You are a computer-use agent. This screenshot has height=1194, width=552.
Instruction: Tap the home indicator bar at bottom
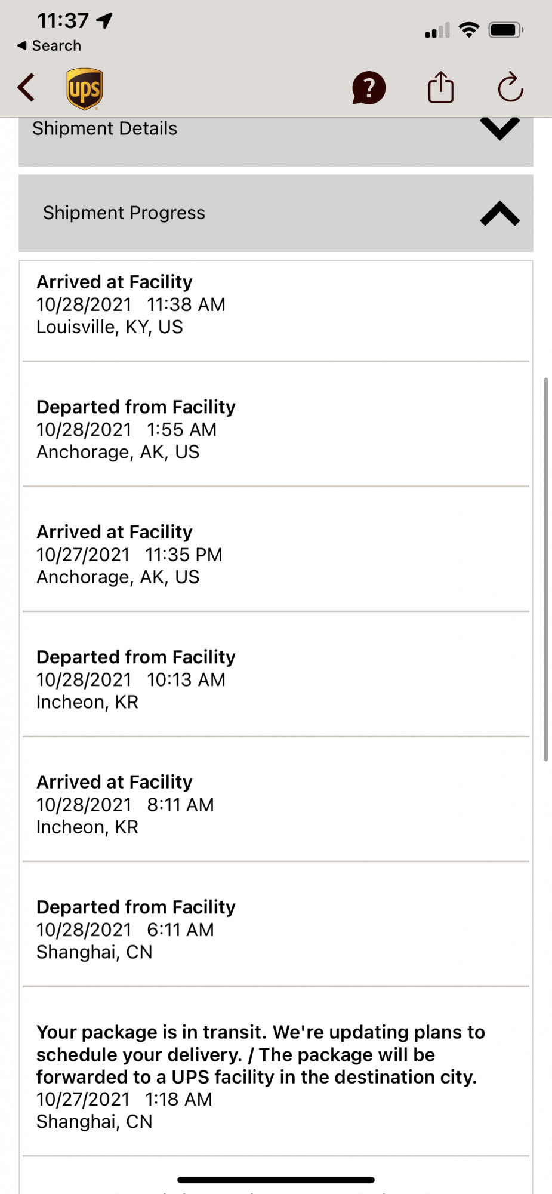click(276, 1180)
